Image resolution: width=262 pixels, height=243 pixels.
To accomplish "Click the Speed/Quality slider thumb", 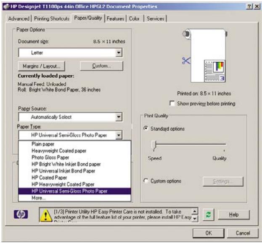I will 154,146.
